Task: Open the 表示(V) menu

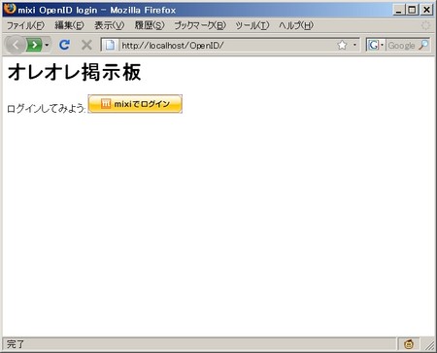Action: (109, 25)
